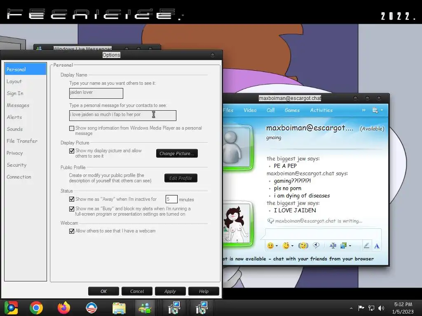Launch Firefox from the taskbar
Screen dimensions: 422x316
coord(64,308)
